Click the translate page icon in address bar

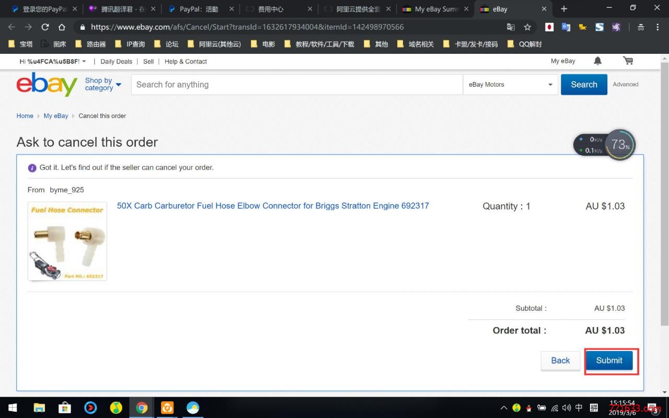tap(511, 27)
